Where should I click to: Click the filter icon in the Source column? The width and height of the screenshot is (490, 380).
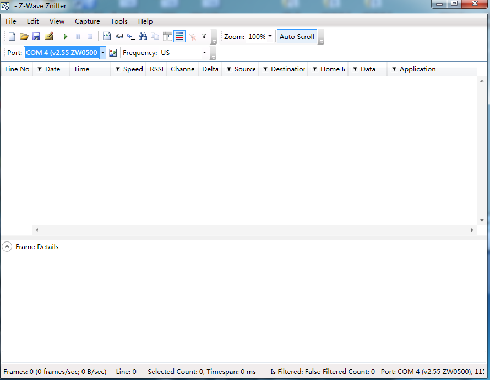coord(229,69)
